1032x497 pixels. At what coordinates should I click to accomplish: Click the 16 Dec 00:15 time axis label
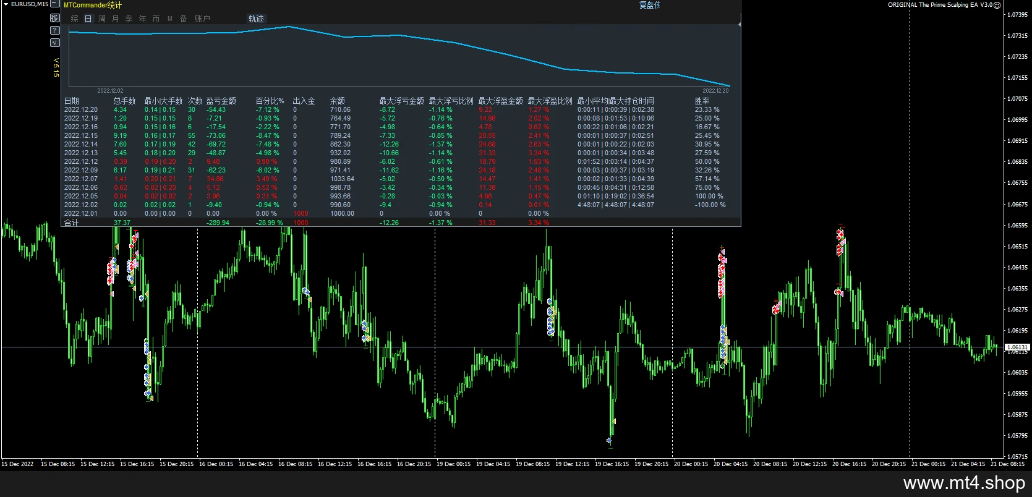216,464
